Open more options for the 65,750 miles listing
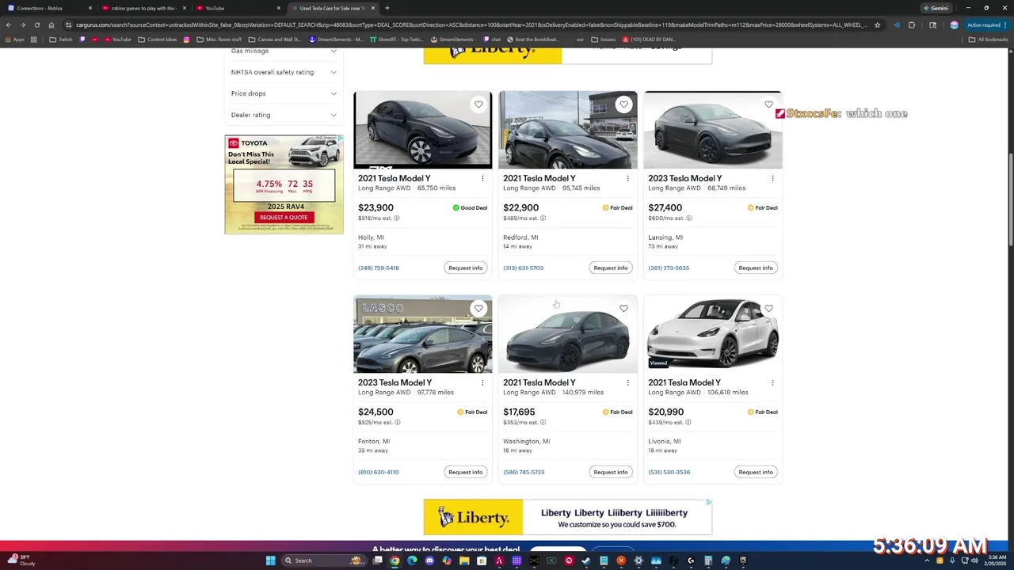 tap(482, 179)
